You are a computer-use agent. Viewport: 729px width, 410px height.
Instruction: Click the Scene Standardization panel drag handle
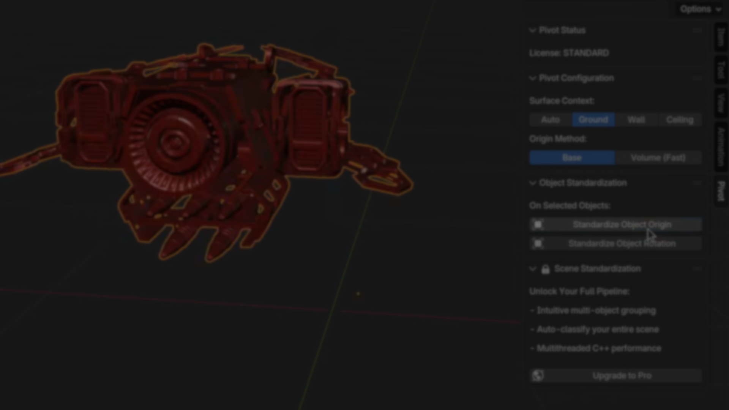pos(696,269)
